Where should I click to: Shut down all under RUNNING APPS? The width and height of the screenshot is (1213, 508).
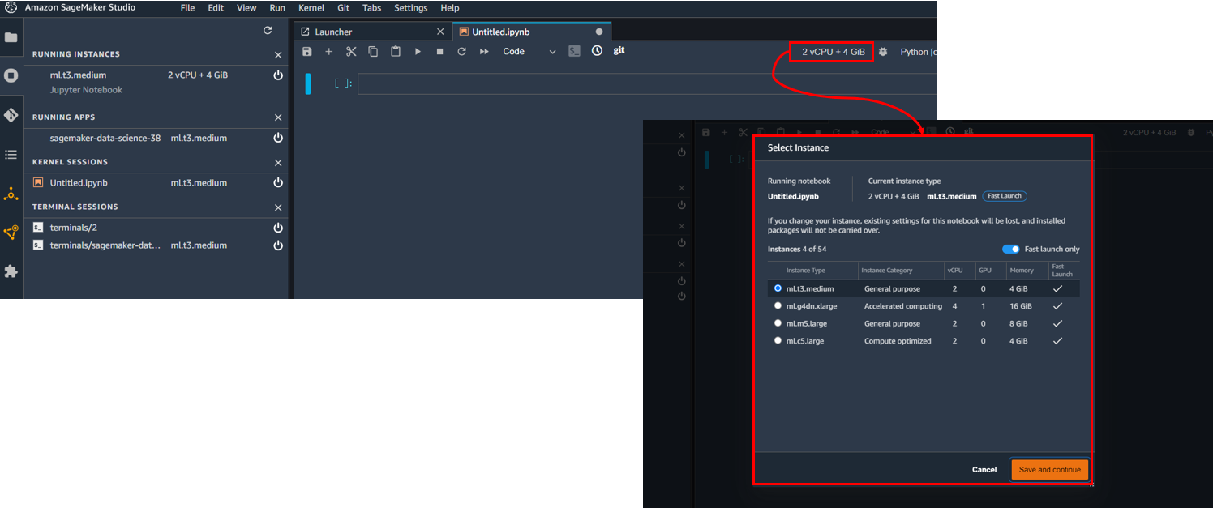[278, 117]
